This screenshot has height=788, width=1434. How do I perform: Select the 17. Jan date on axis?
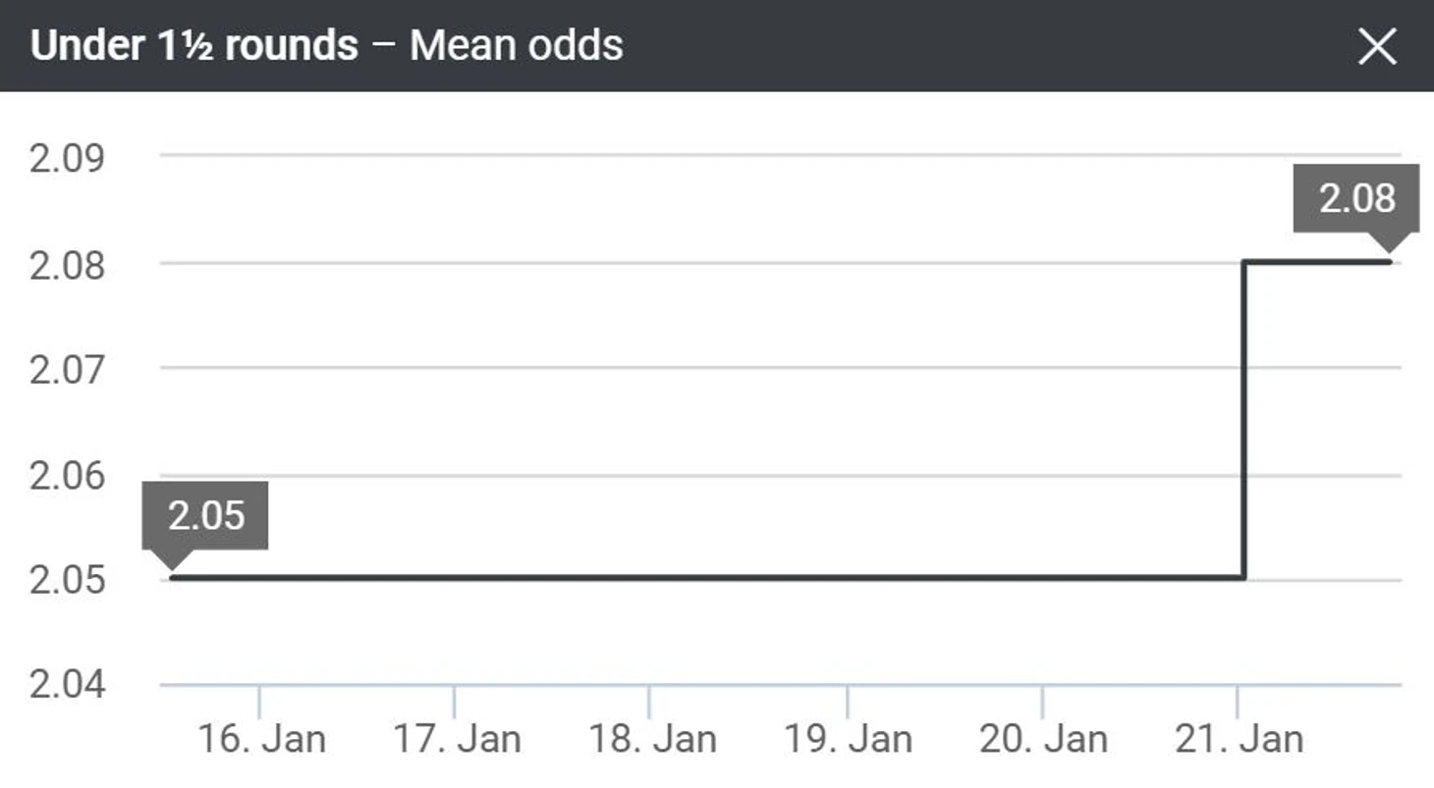(457, 739)
